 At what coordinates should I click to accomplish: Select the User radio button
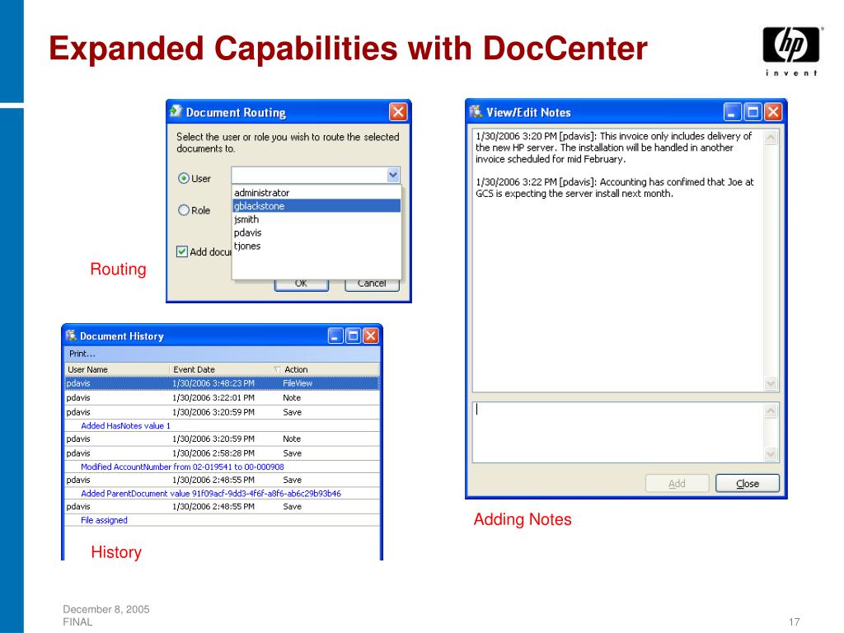[184, 178]
